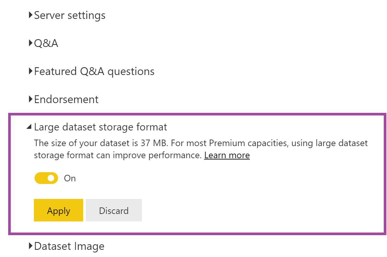The width and height of the screenshot is (387, 257).
Task: Discard the storage format changes
Action: tap(113, 210)
